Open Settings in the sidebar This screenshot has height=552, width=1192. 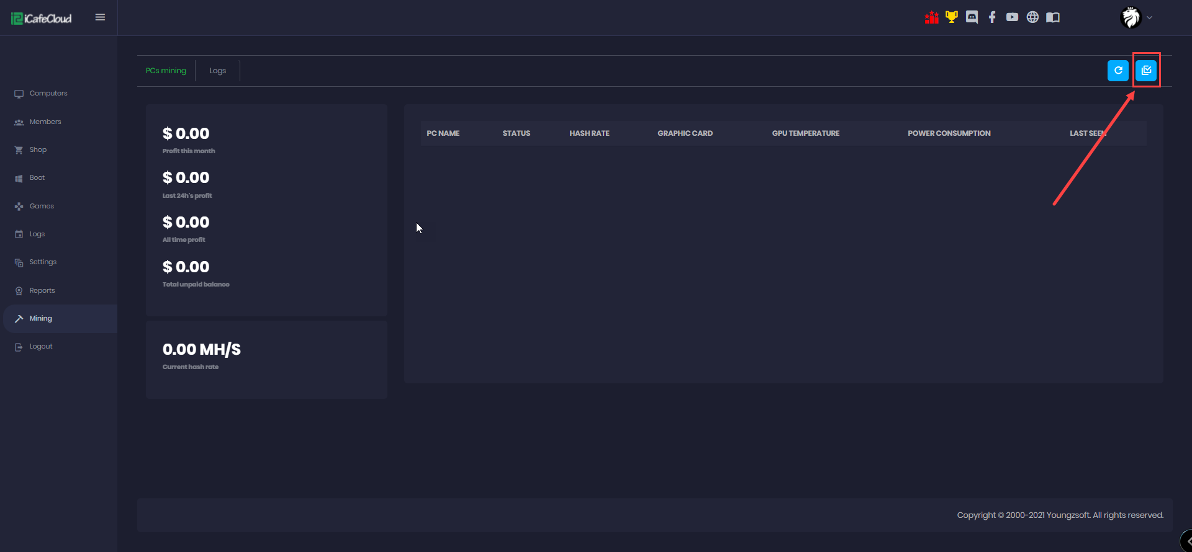coord(43,262)
